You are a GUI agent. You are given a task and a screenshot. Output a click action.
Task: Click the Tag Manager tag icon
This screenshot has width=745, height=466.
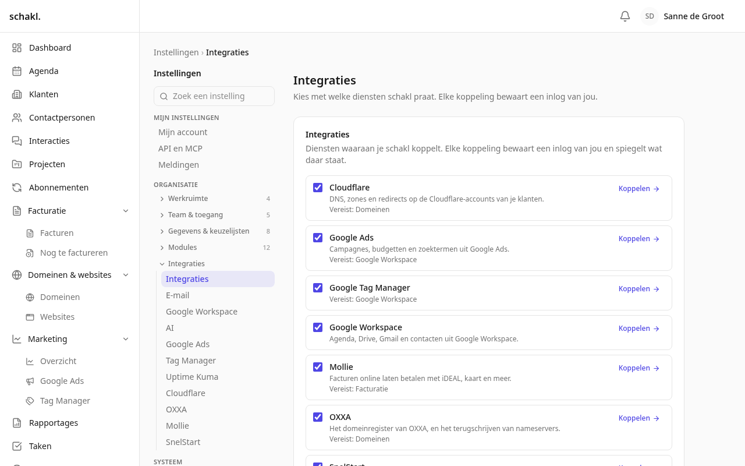pyautogui.click(x=30, y=401)
